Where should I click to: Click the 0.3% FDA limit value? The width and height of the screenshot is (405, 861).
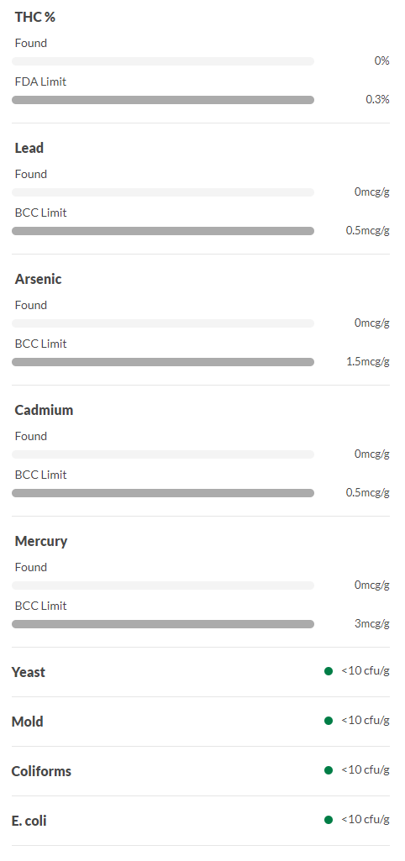click(377, 99)
